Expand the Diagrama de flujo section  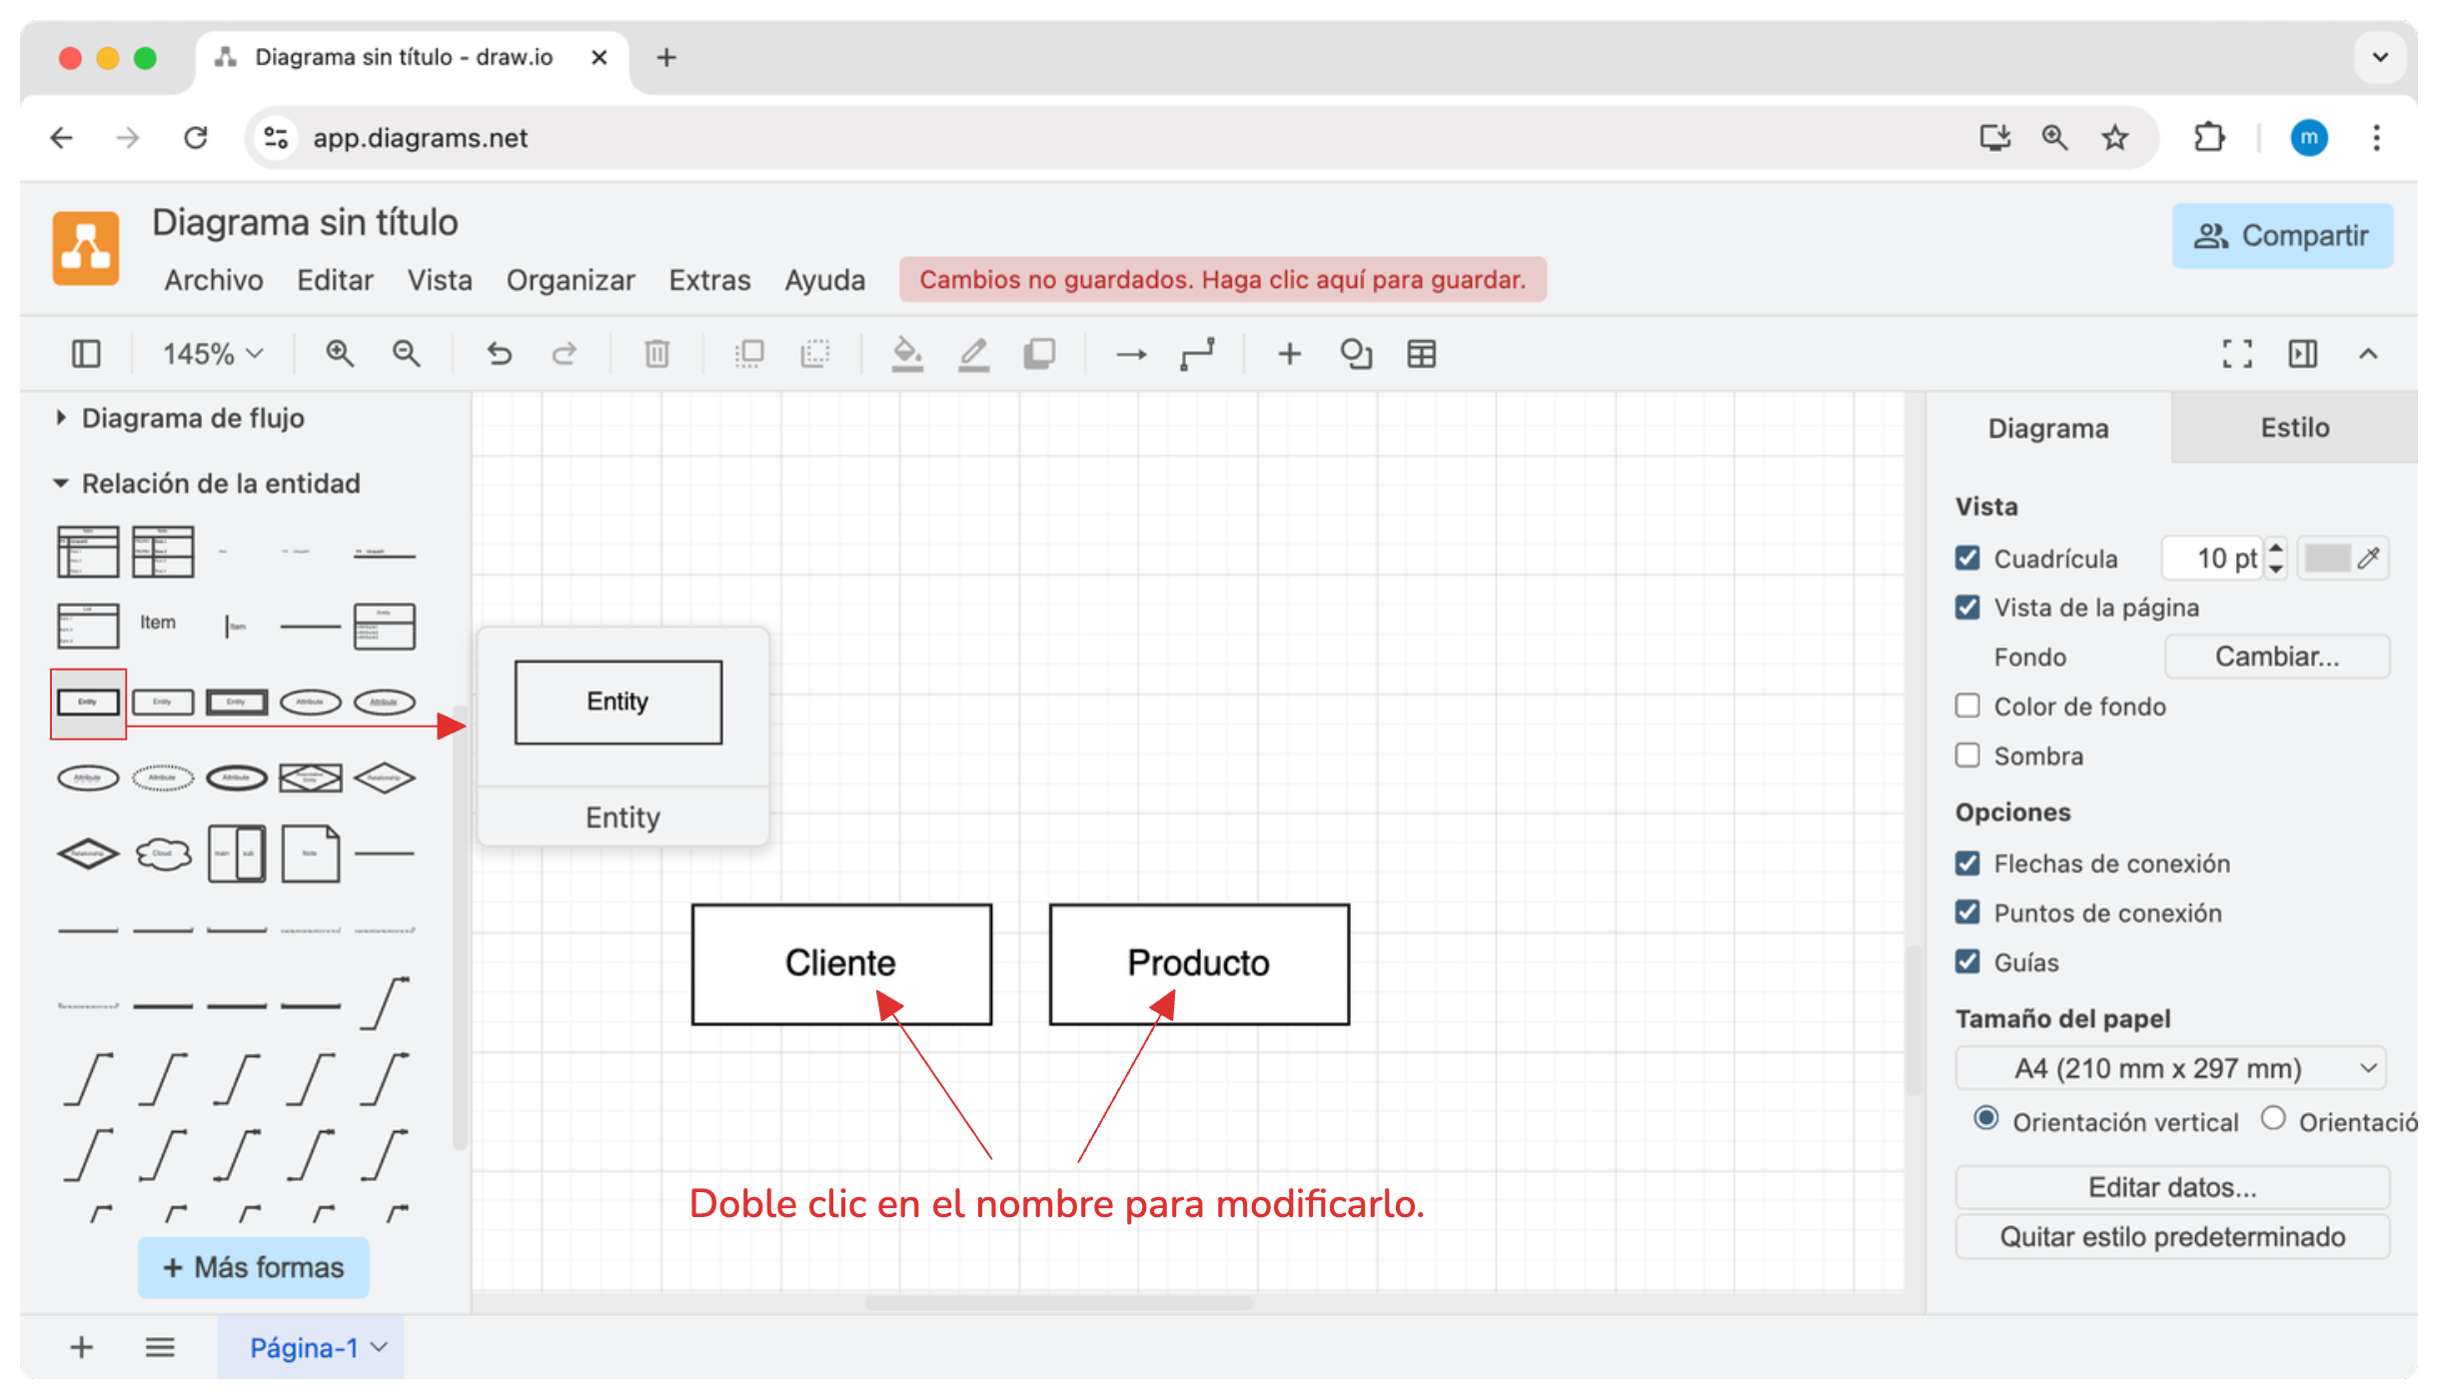pos(192,418)
